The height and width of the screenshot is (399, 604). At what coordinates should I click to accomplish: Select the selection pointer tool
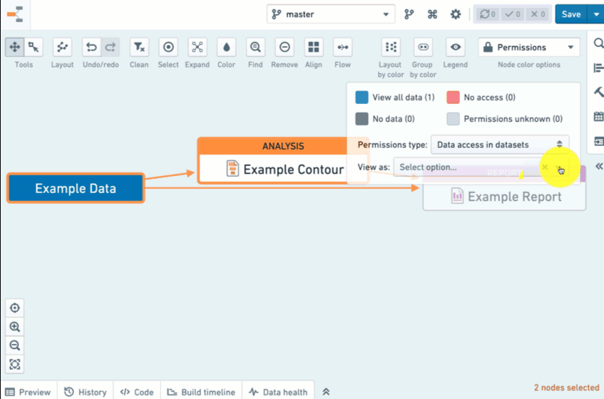click(34, 47)
